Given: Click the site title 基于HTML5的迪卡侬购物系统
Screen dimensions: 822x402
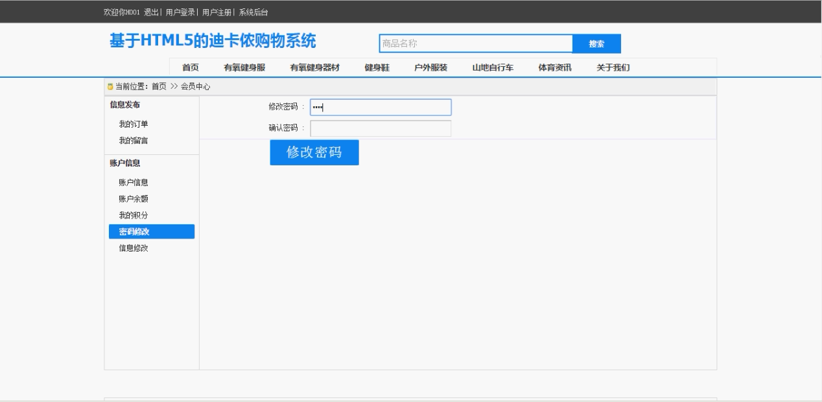Looking at the screenshot, I should [213, 41].
